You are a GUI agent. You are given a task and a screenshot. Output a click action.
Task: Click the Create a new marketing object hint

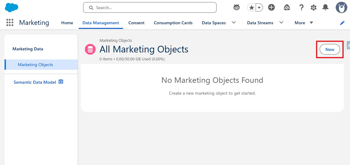tap(212, 93)
